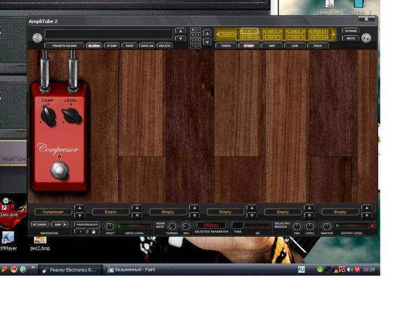The image size is (420, 315).
Task: Click the preset name display field
Action: (109, 34)
